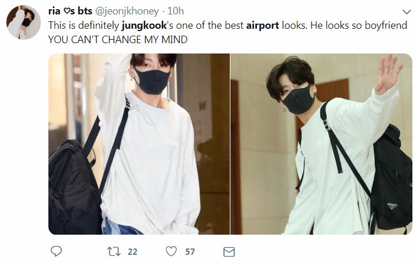Open tweet via 'YOU CAN'T CHANGE MY MIND' text

point(118,40)
